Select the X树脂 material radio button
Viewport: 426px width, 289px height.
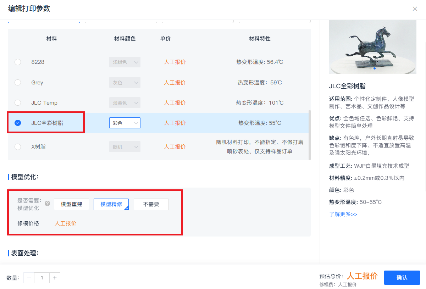18,147
